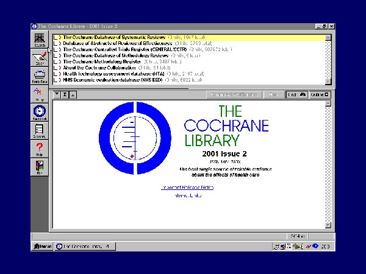Open the Internet Links hyperlink
The height and width of the screenshot is (274, 366).
(x=188, y=195)
